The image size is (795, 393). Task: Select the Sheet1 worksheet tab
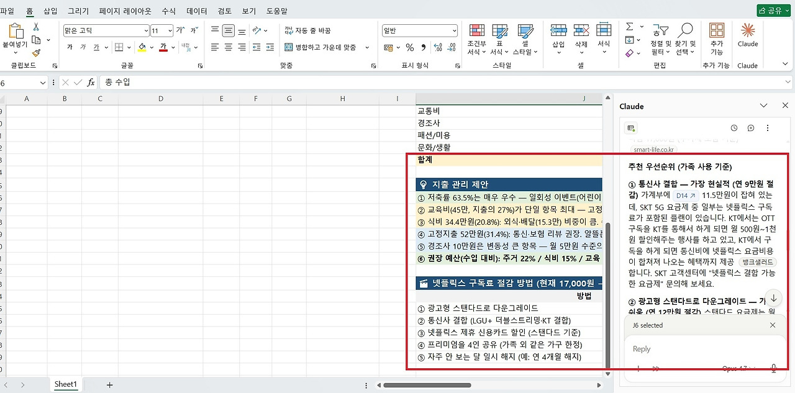tap(65, 384)
